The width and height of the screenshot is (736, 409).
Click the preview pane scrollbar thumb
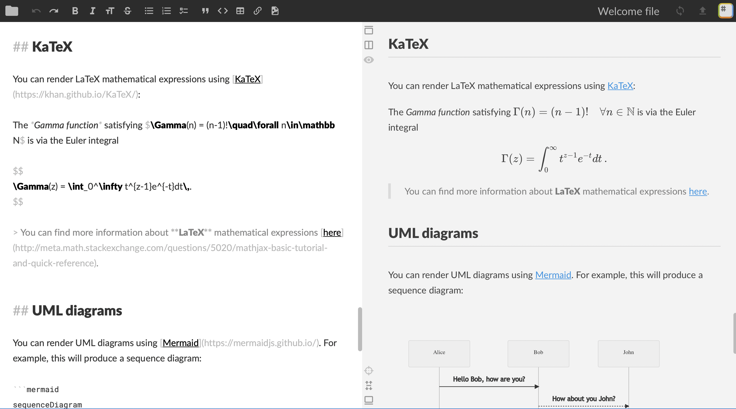click(x=734, y=333)
